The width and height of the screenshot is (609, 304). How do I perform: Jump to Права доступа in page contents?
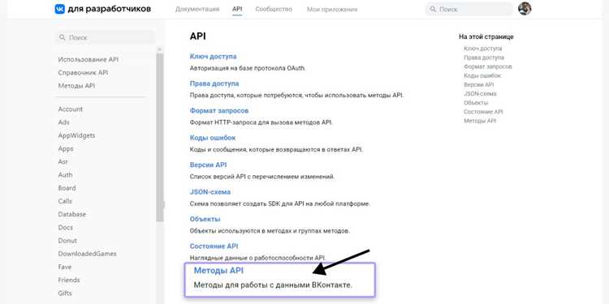484,58
